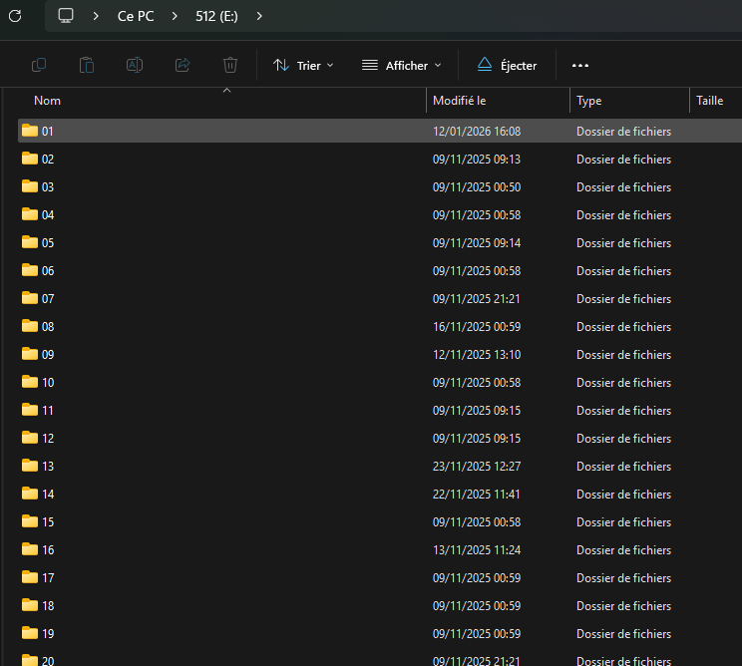Sort by the Type column header
The image size is (742, 666).
click(x=588, y=101)
